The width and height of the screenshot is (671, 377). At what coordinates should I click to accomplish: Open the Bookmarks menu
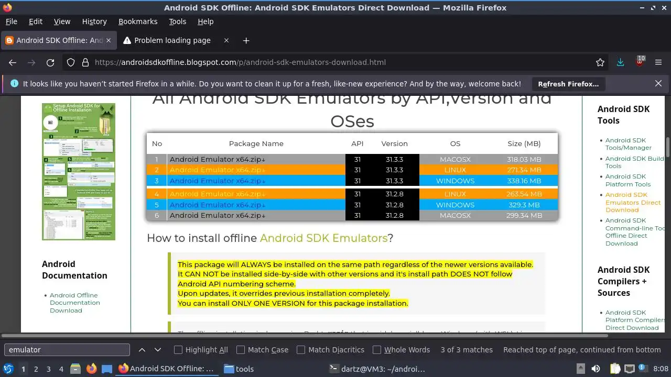138,21
